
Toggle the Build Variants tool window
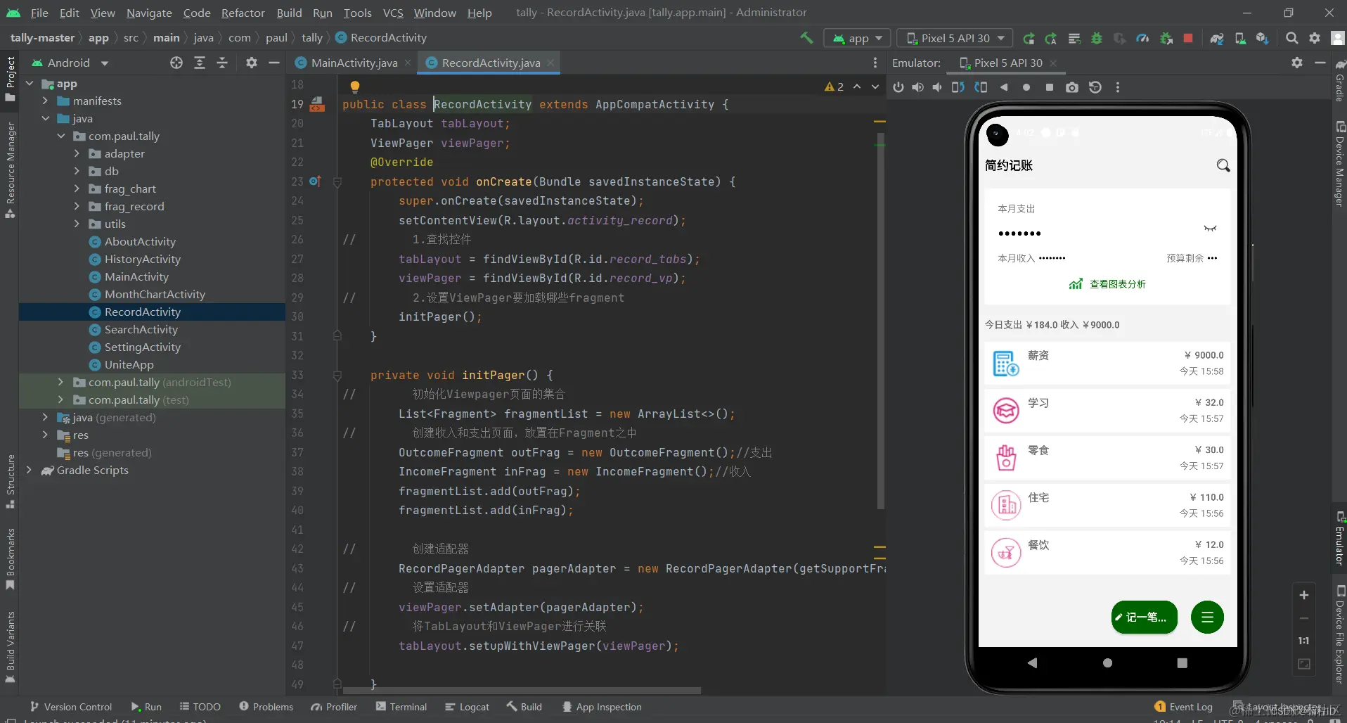coord(10,647)
